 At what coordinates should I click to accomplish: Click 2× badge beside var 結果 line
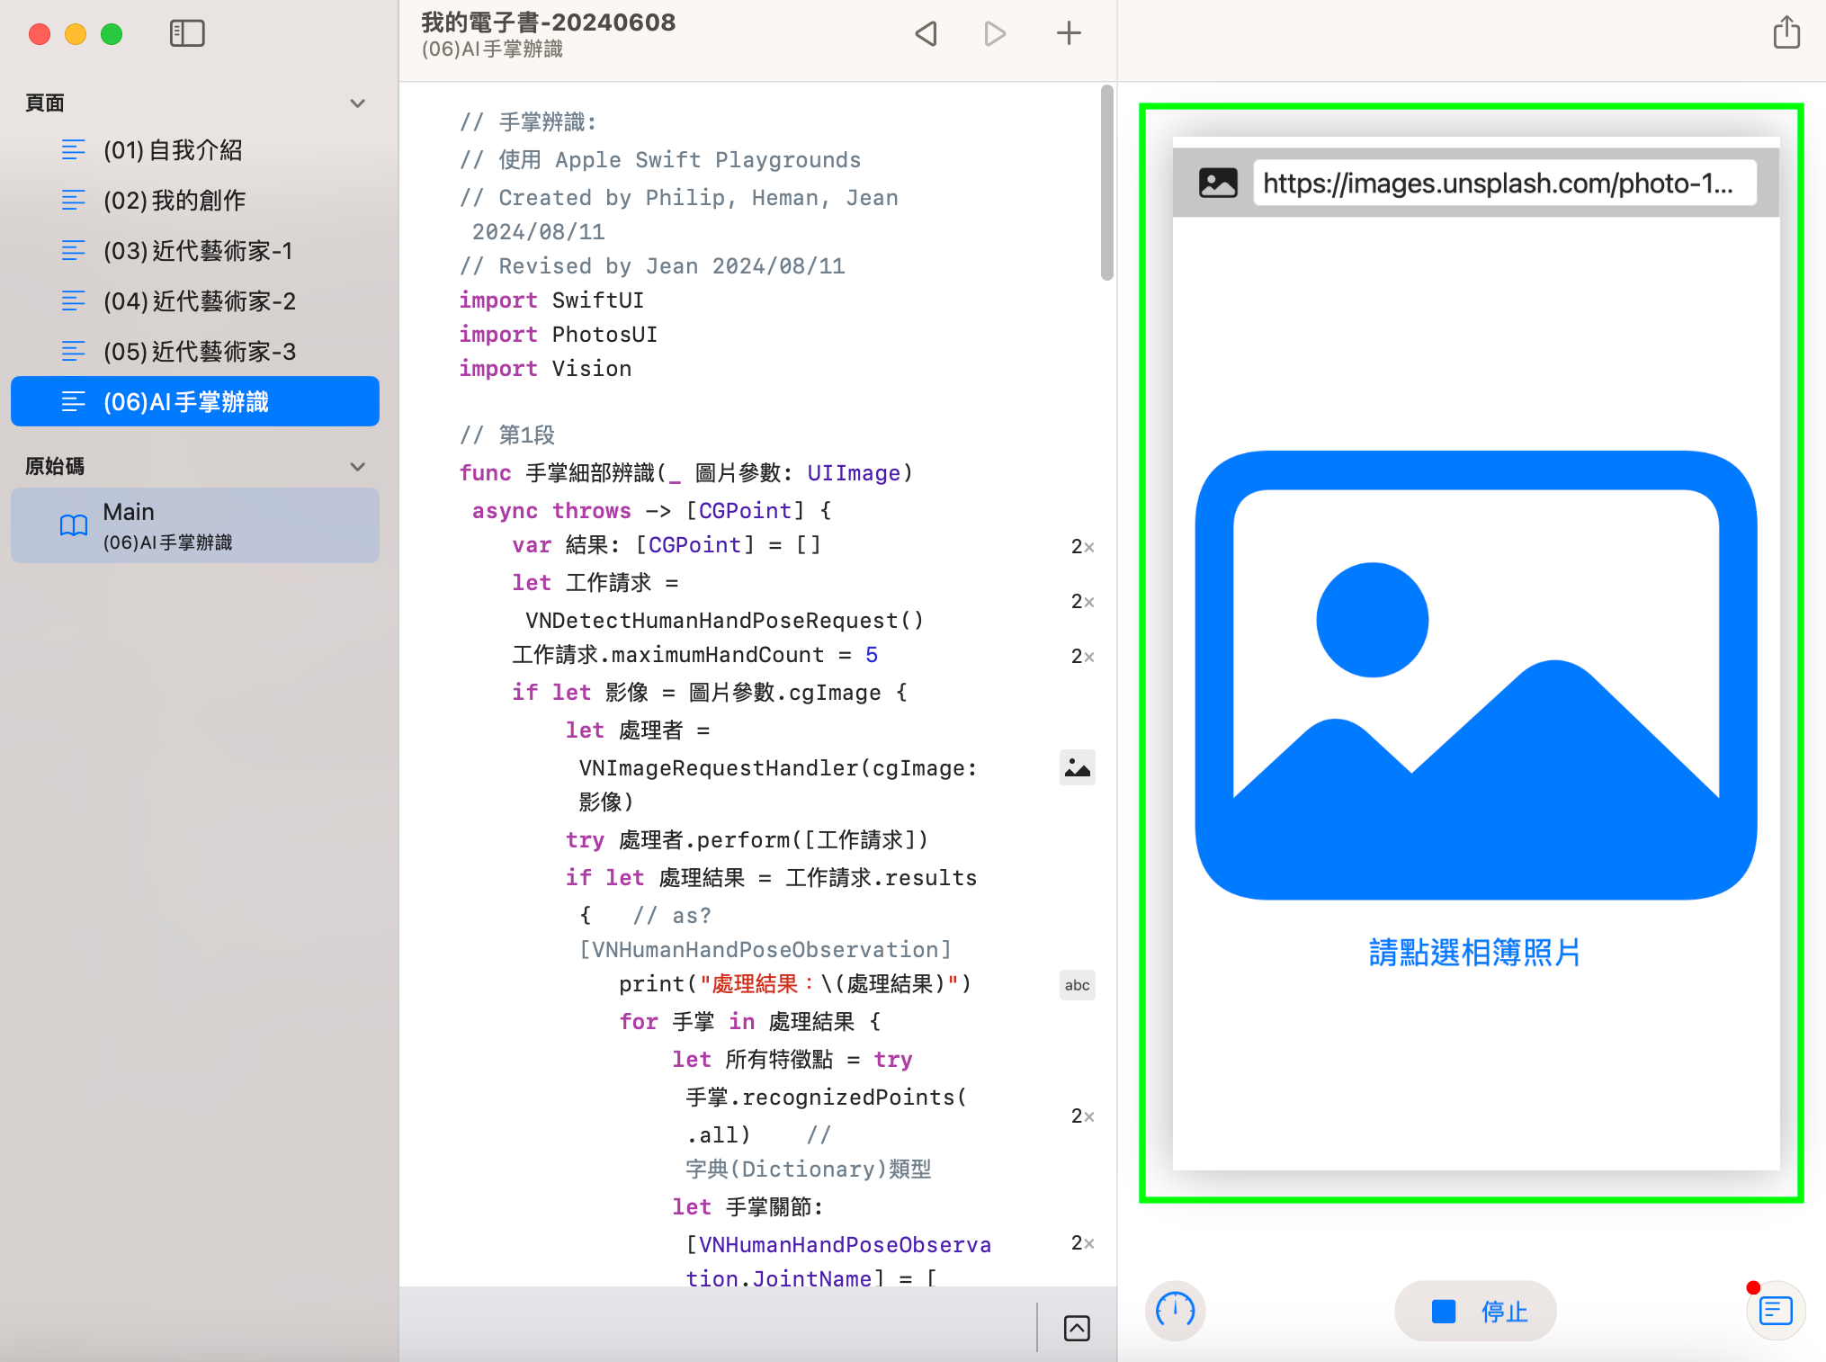(1082, 547)
